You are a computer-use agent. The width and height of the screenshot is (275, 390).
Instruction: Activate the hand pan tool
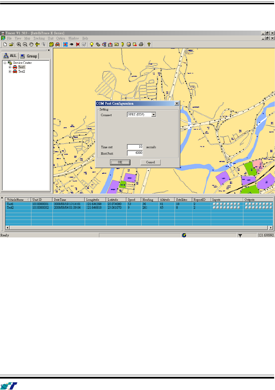pyautogui.click(x=31, y=44)
